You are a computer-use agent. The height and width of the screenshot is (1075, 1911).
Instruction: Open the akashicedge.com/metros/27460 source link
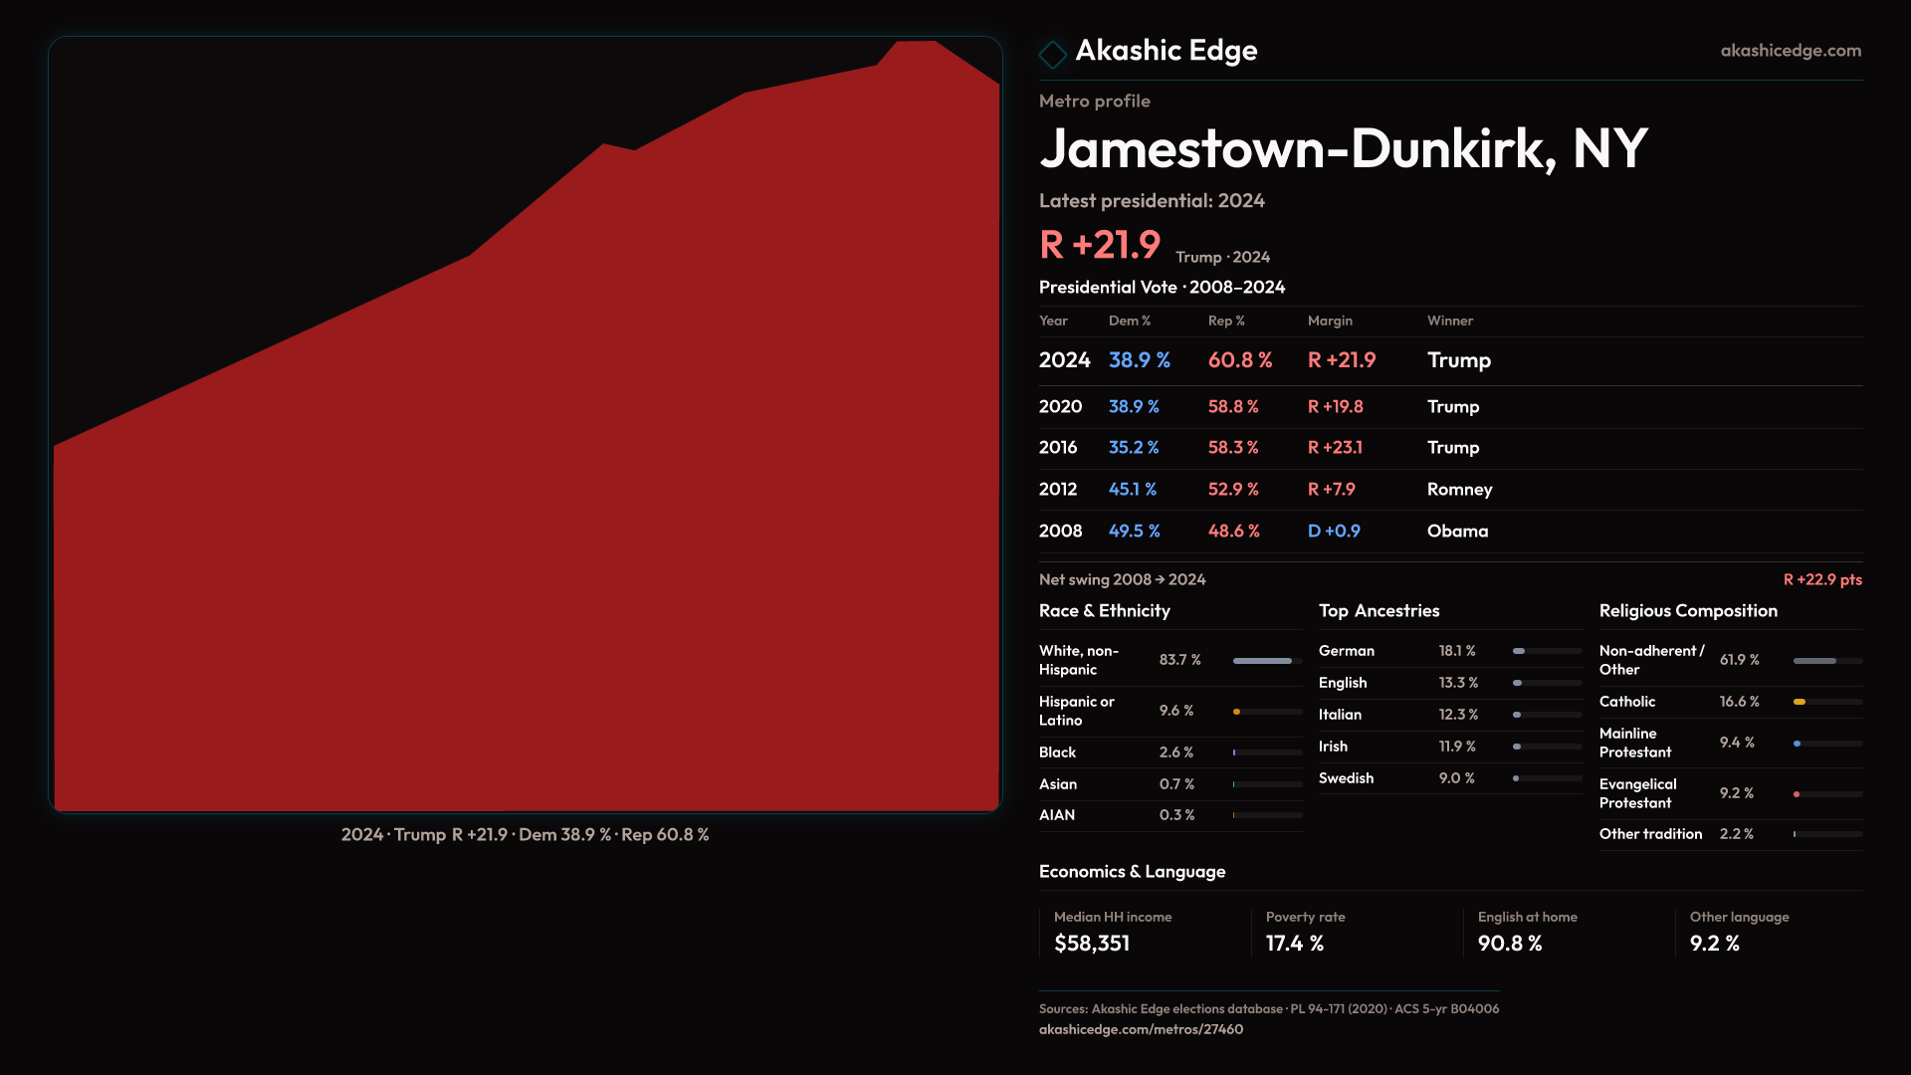click(x=1141, y=1029)
